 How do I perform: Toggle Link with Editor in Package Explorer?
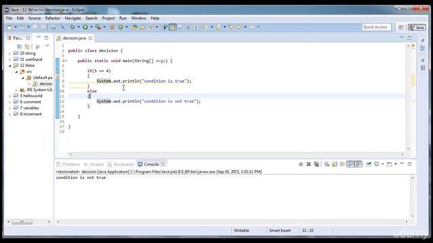[x=27, y=47]
